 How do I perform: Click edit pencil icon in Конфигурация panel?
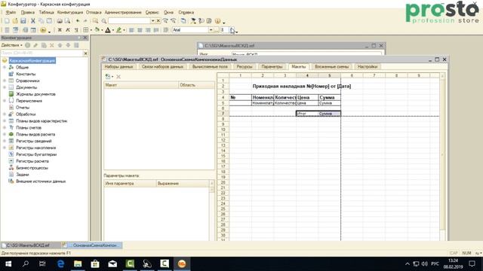[35, 45]
